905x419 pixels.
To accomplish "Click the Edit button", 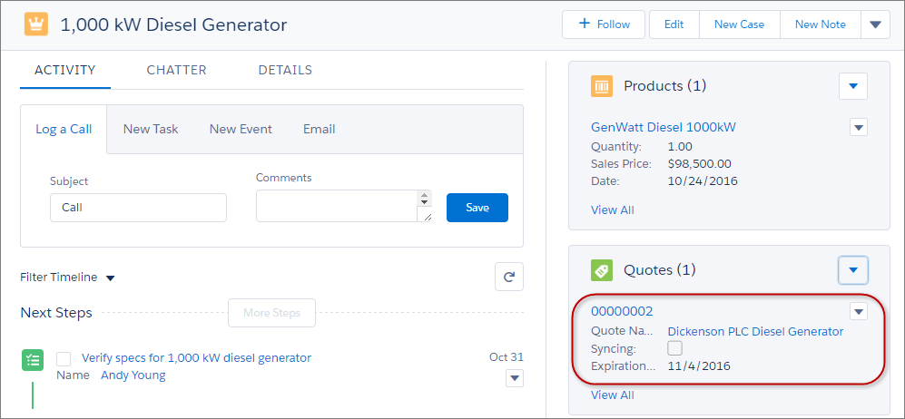I will pos(674,24).
